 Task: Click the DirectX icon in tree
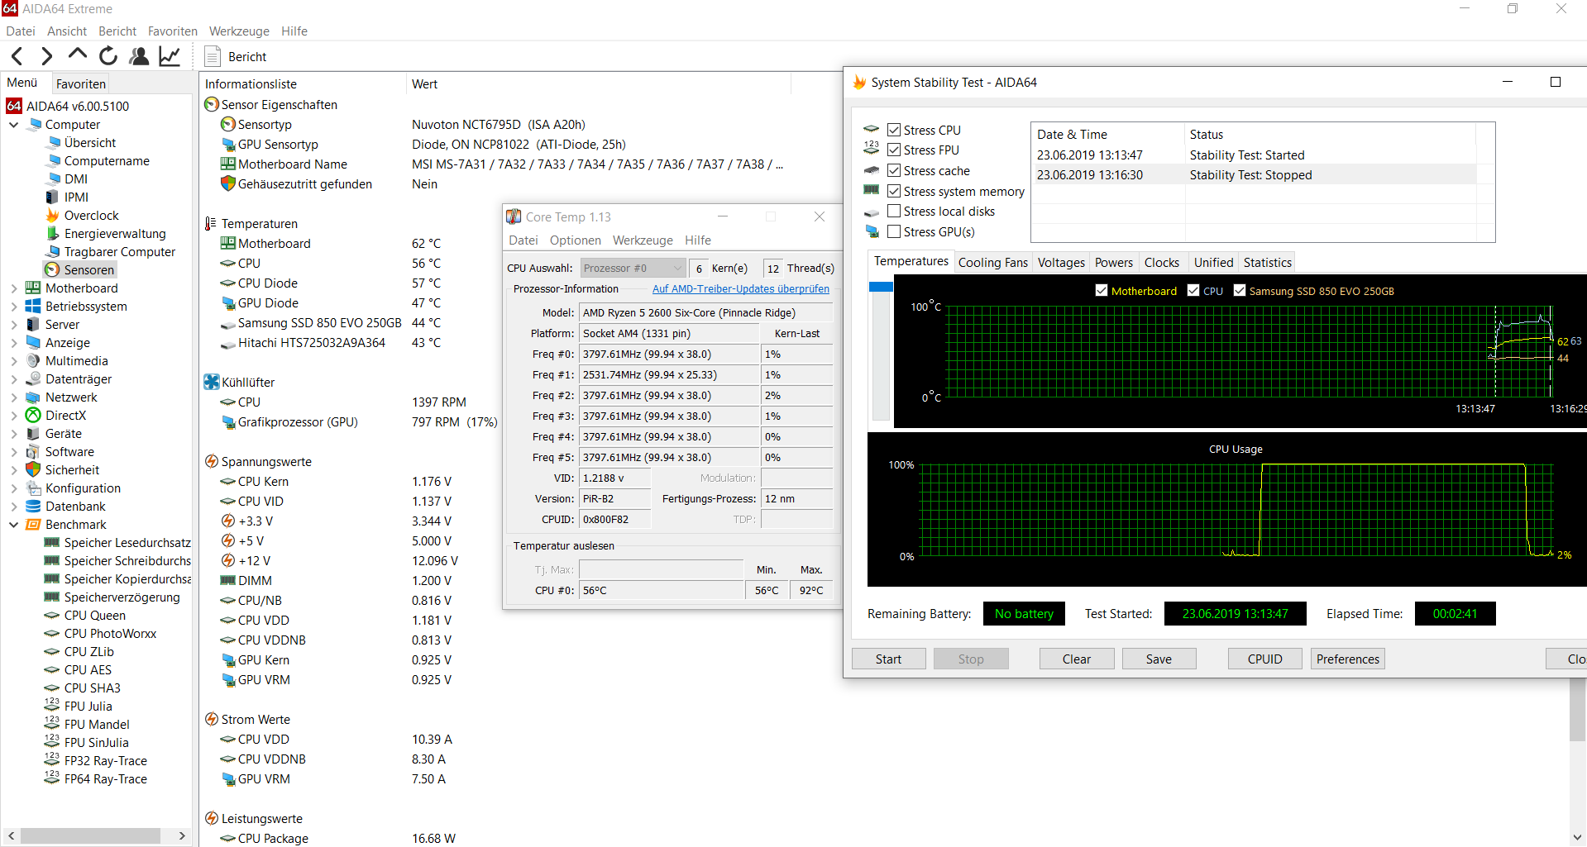tap(33, 415)
